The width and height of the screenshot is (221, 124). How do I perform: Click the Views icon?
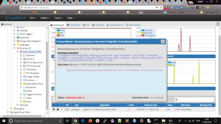tap(24, 101)
